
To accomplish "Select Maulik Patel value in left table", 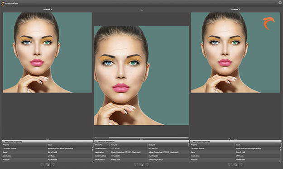I will pyautogui.click(x=53, y=160).
